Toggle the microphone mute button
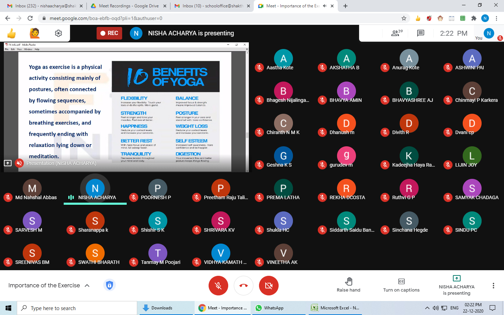504x315 pixels. [218, 286]
